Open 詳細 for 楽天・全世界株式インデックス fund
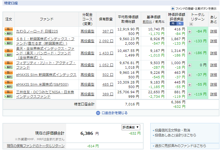This screenshot has width=221, height=150. [213, 53]
